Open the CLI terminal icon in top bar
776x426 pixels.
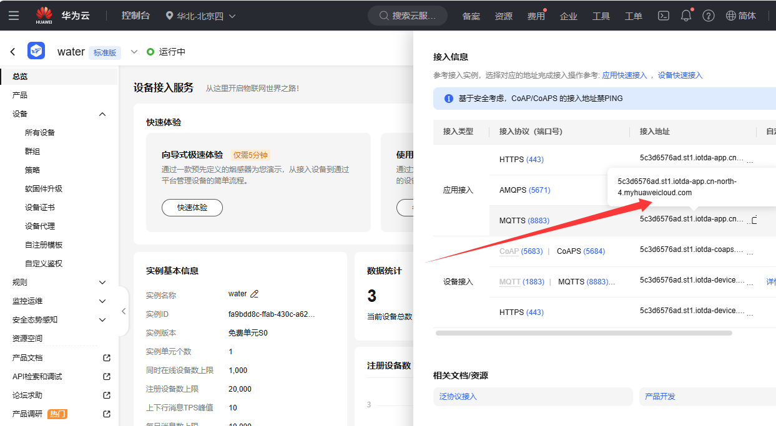click(663, 15)
